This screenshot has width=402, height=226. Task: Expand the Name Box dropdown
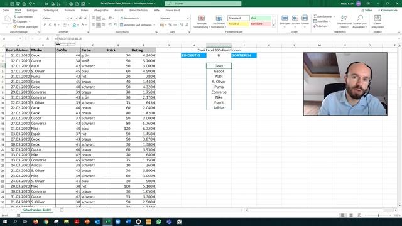tap(20, 38)
